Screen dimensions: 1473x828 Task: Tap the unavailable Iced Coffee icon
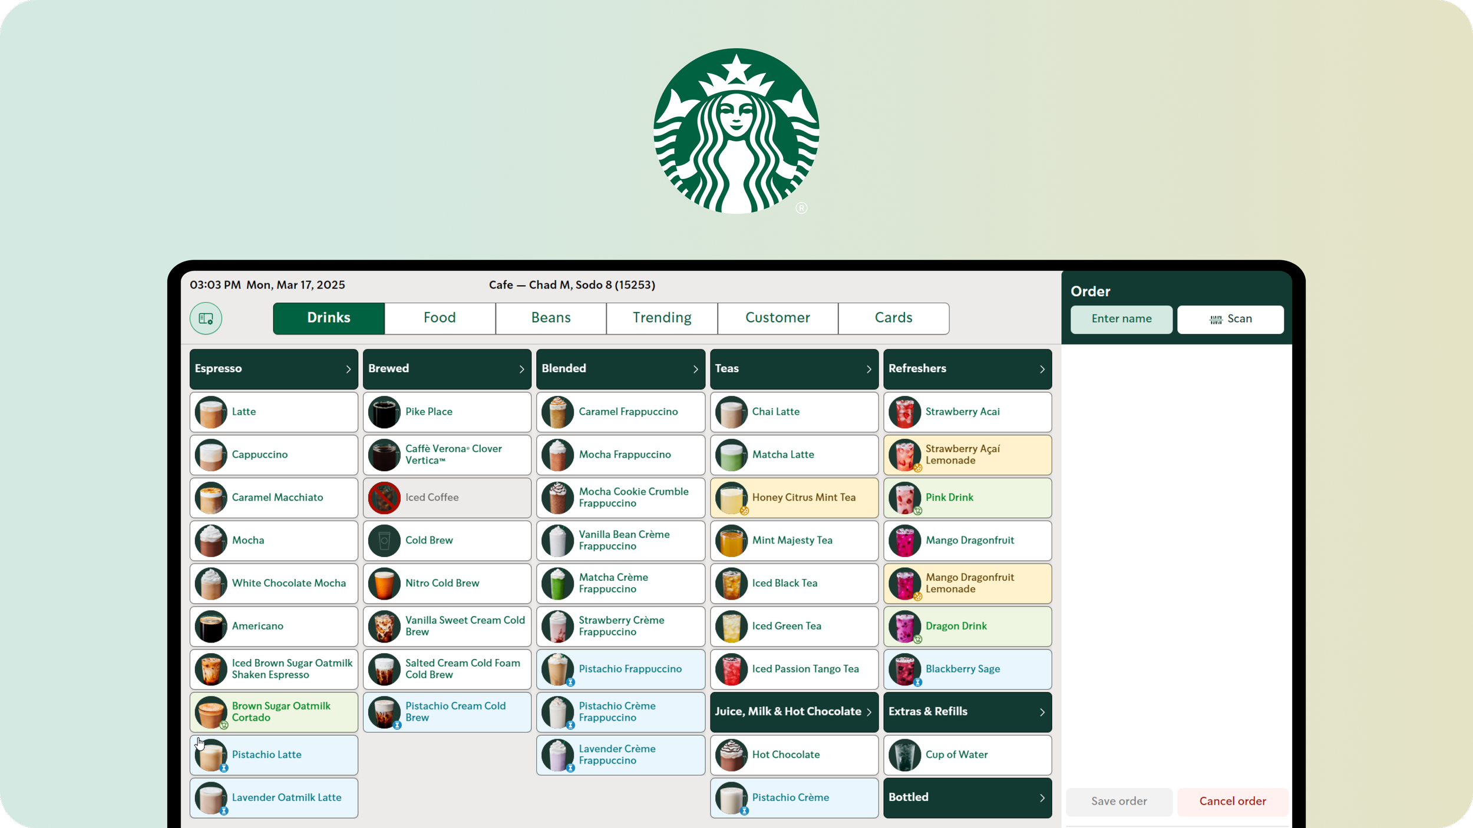[x=384, y=498]
